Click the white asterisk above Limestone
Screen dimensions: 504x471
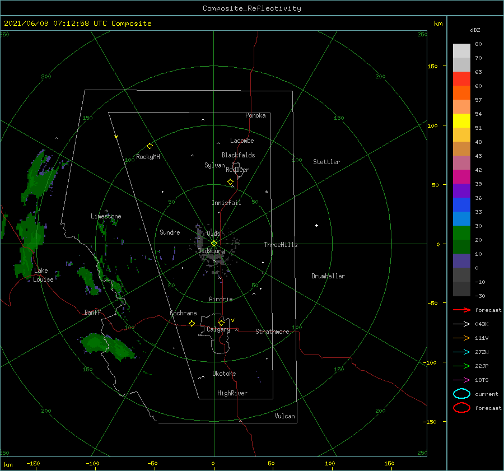click(106, 211)
